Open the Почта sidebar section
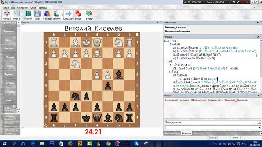Screen dimensions: 262x147 (10, 66)
